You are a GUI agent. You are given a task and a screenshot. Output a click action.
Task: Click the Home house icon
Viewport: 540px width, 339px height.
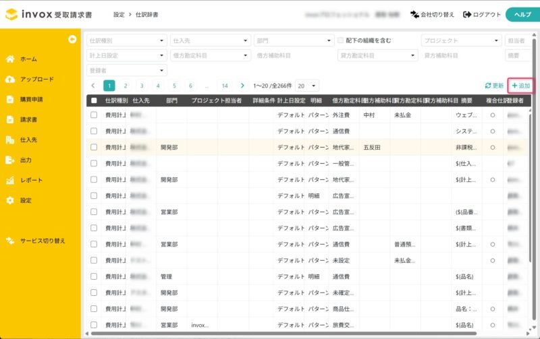pyautogui.click(x=10, y=59)
